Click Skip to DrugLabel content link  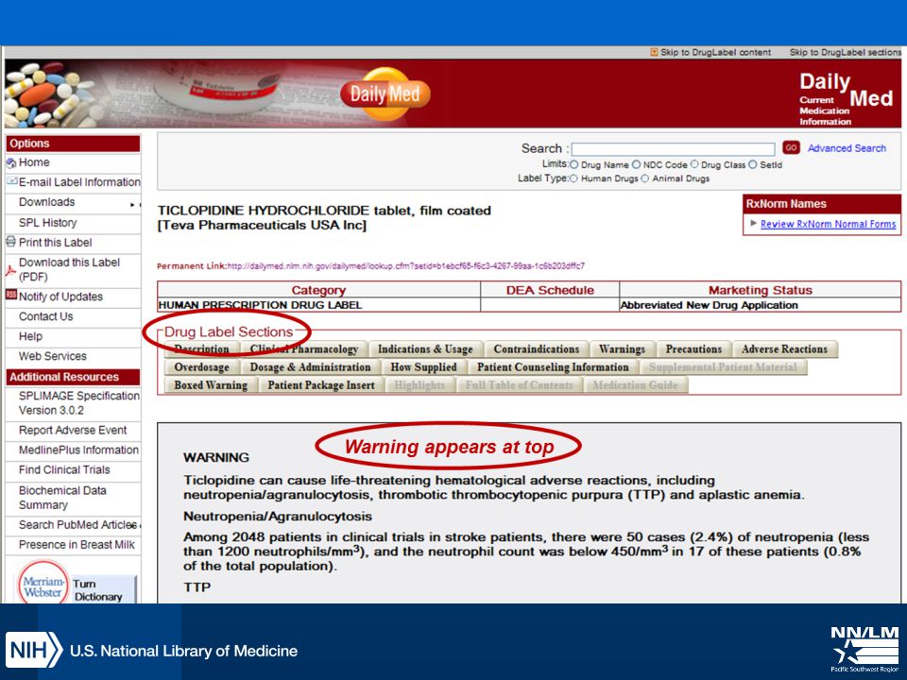click(x=715, y=52)
